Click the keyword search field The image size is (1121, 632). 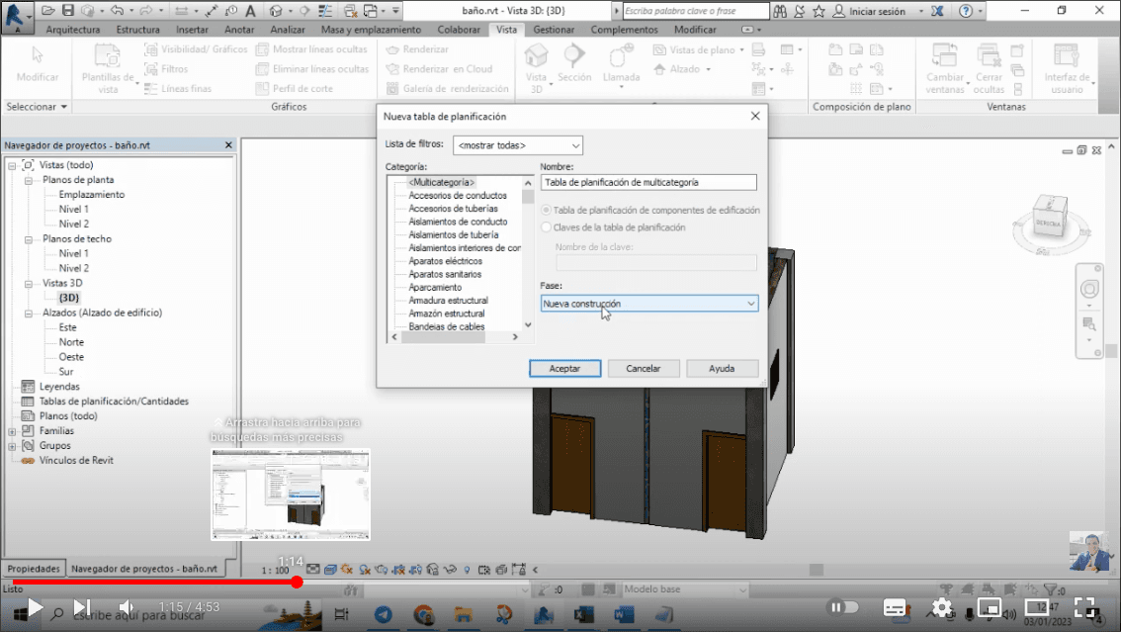coord(696,11)
